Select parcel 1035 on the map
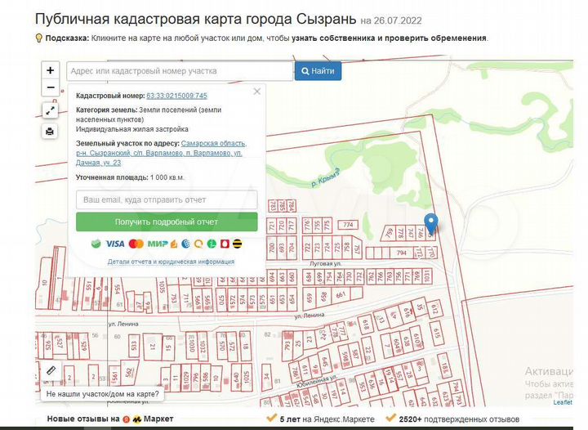The width and height of the screenshot is (588, 430). [x=162, y=288]
